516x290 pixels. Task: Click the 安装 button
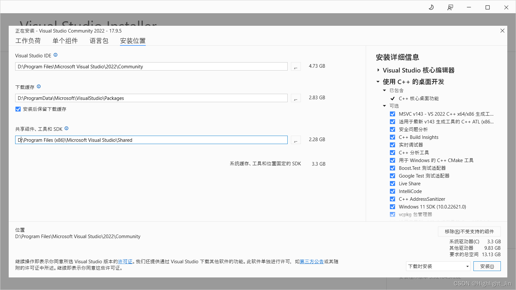coord(487,266)
